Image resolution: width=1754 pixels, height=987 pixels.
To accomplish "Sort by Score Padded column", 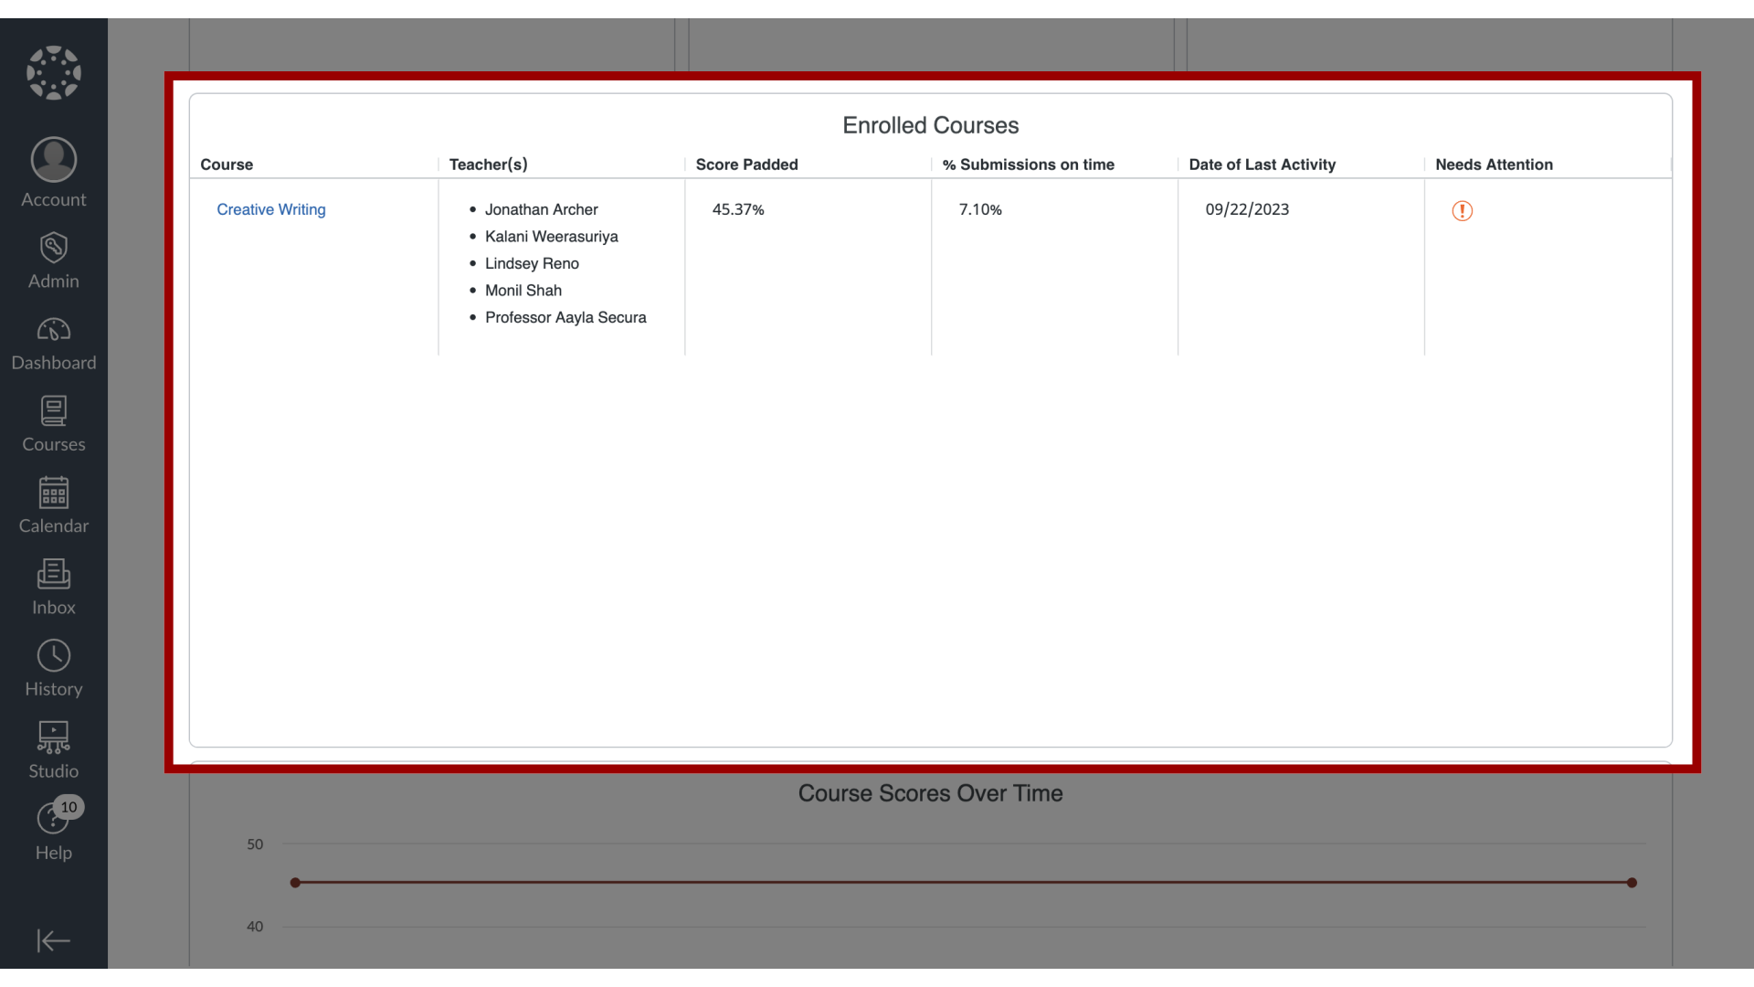I will [x=747, y=164].
